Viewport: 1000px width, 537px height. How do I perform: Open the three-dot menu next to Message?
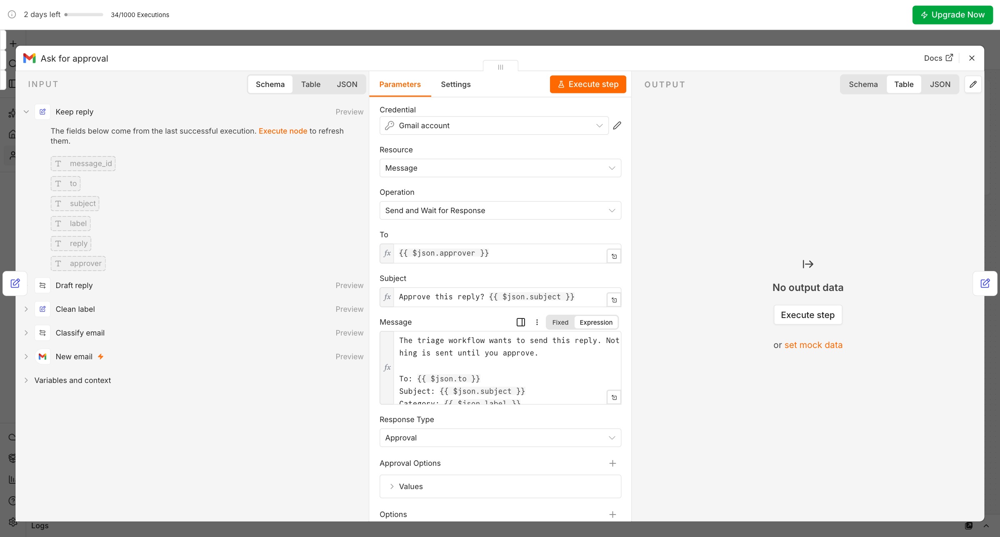[537, 322]
